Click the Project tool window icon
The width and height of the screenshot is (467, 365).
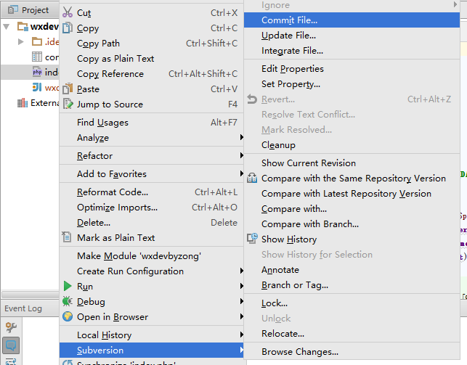coord(12,10)
